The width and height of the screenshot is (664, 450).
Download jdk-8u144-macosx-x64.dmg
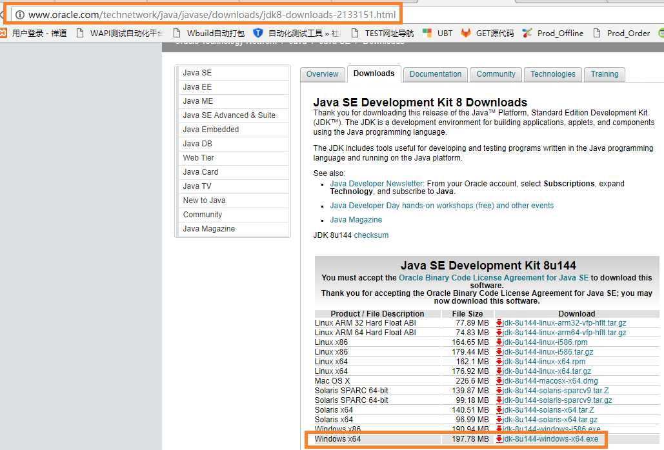550,381
